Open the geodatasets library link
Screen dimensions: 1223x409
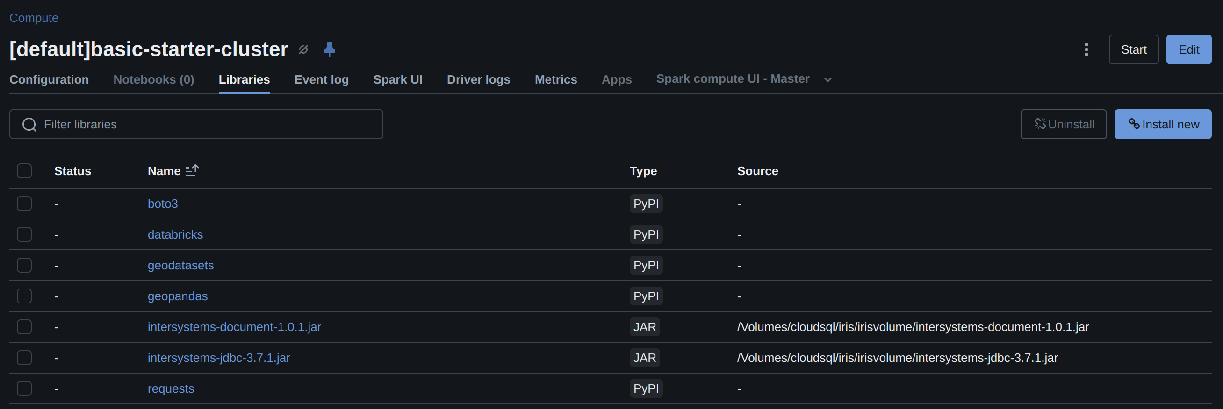pos(180,265)
